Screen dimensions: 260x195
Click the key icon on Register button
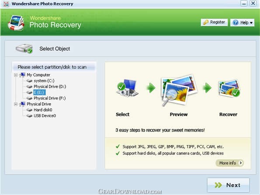tap(206, 22)
